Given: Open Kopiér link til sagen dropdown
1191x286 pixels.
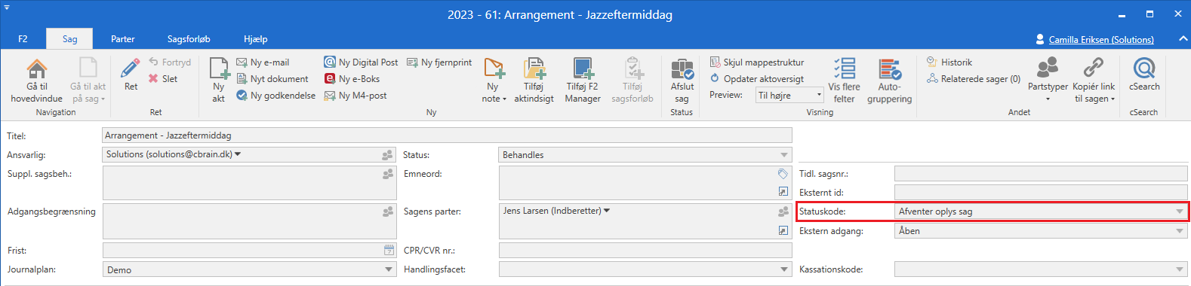Looking at the screenshot, I should 1094,81.
